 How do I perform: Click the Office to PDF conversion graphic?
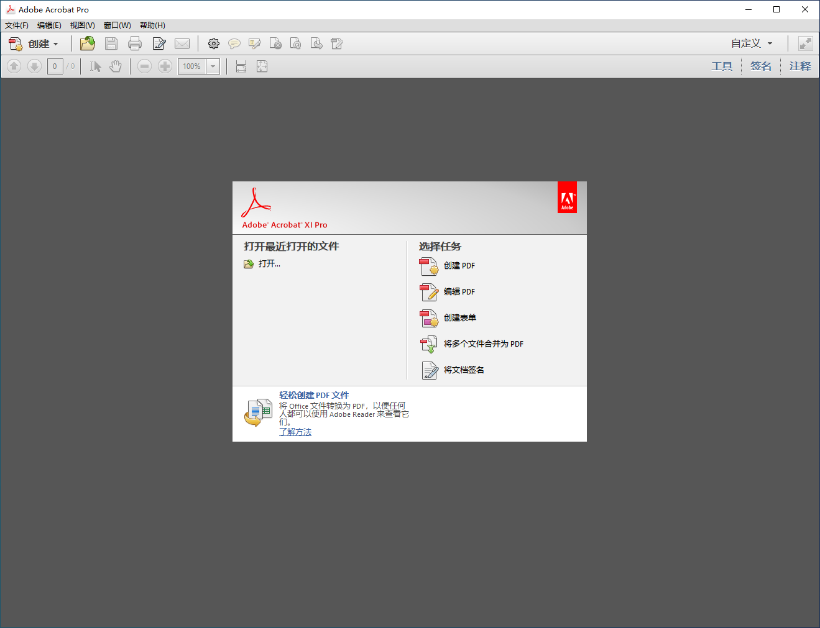(258, 413)
